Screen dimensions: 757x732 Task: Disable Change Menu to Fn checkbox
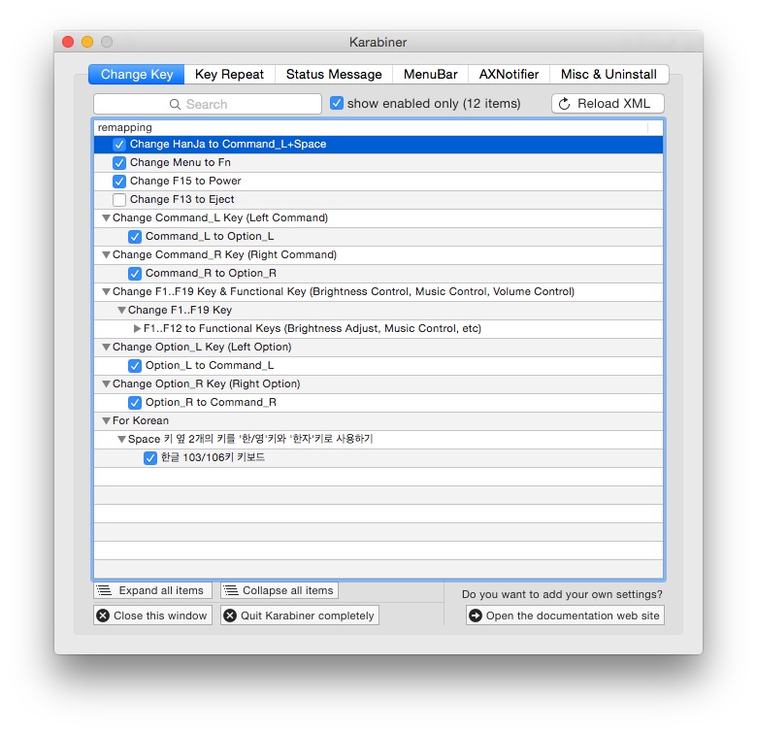coord(119,163)
